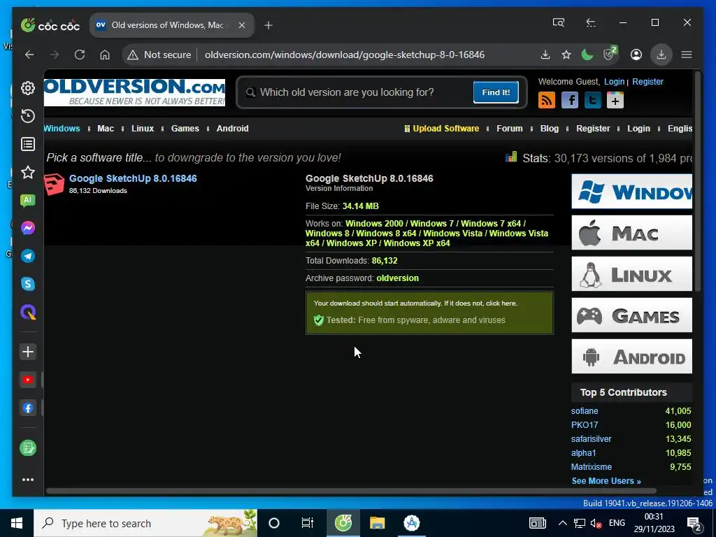Bookmark this page with the star

coord(566,55)
